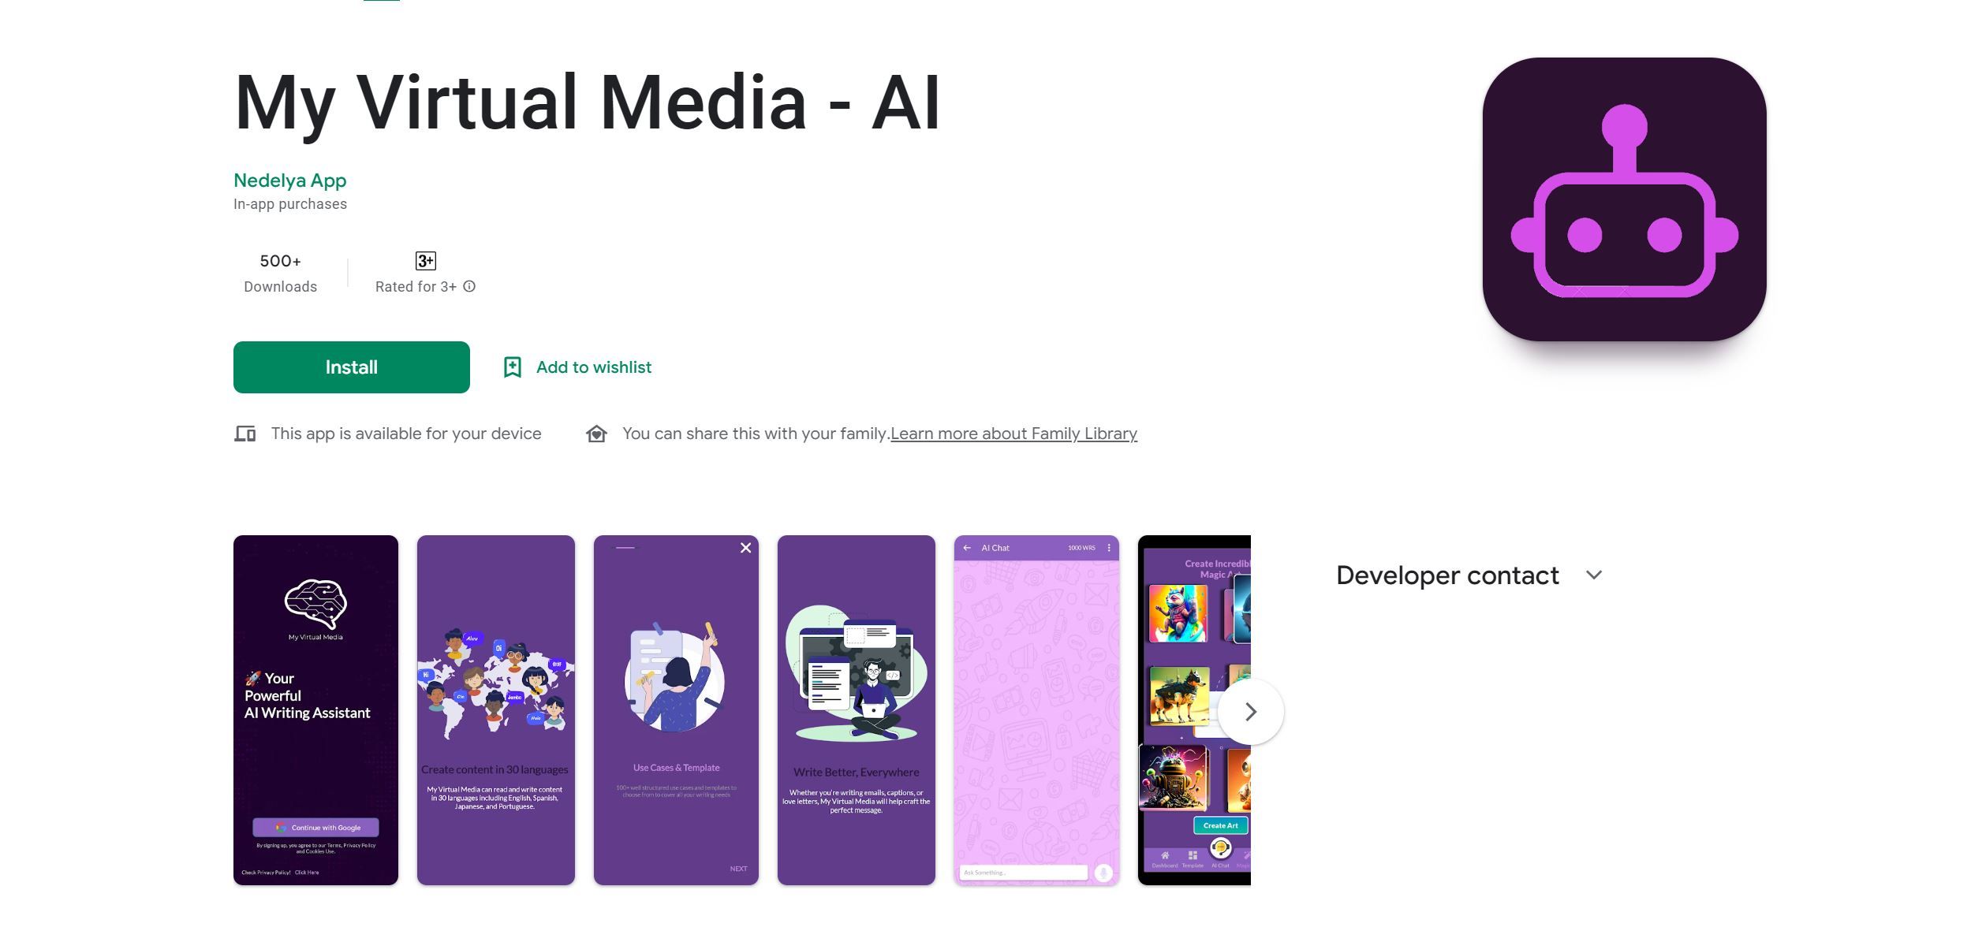Viewport: 1982px width, 927px height.
Task: Click the Nedelya App developer link
Action: (289, 180)
